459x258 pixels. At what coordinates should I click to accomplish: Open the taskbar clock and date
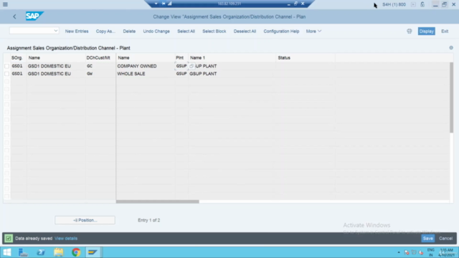click(x=447, y=252)
